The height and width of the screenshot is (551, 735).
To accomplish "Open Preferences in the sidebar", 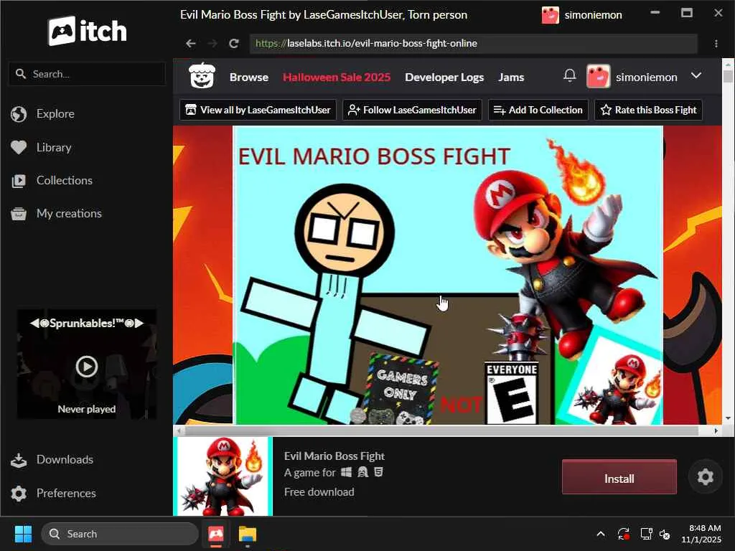I will point(66,494).
